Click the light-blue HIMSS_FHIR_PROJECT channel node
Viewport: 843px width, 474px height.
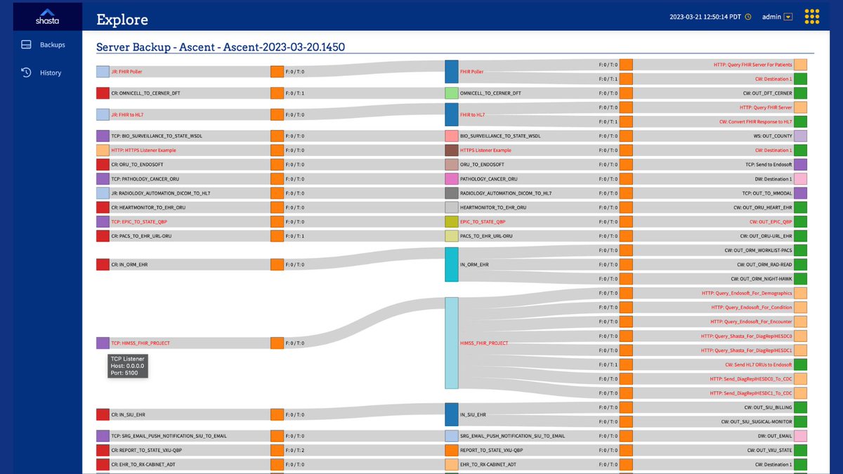click(452, 343)
